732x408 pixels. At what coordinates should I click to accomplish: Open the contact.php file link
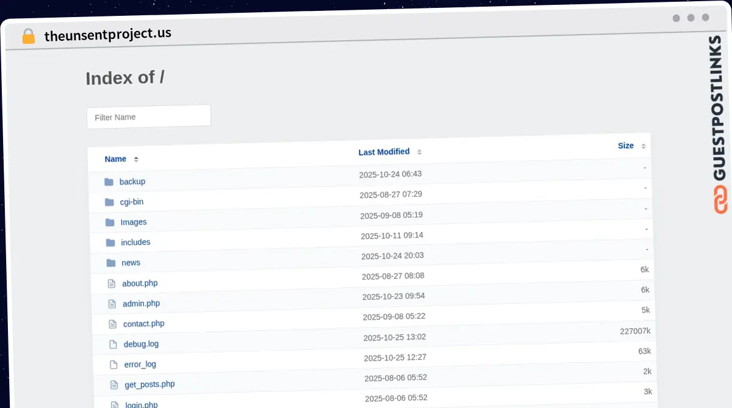point(143,324)
